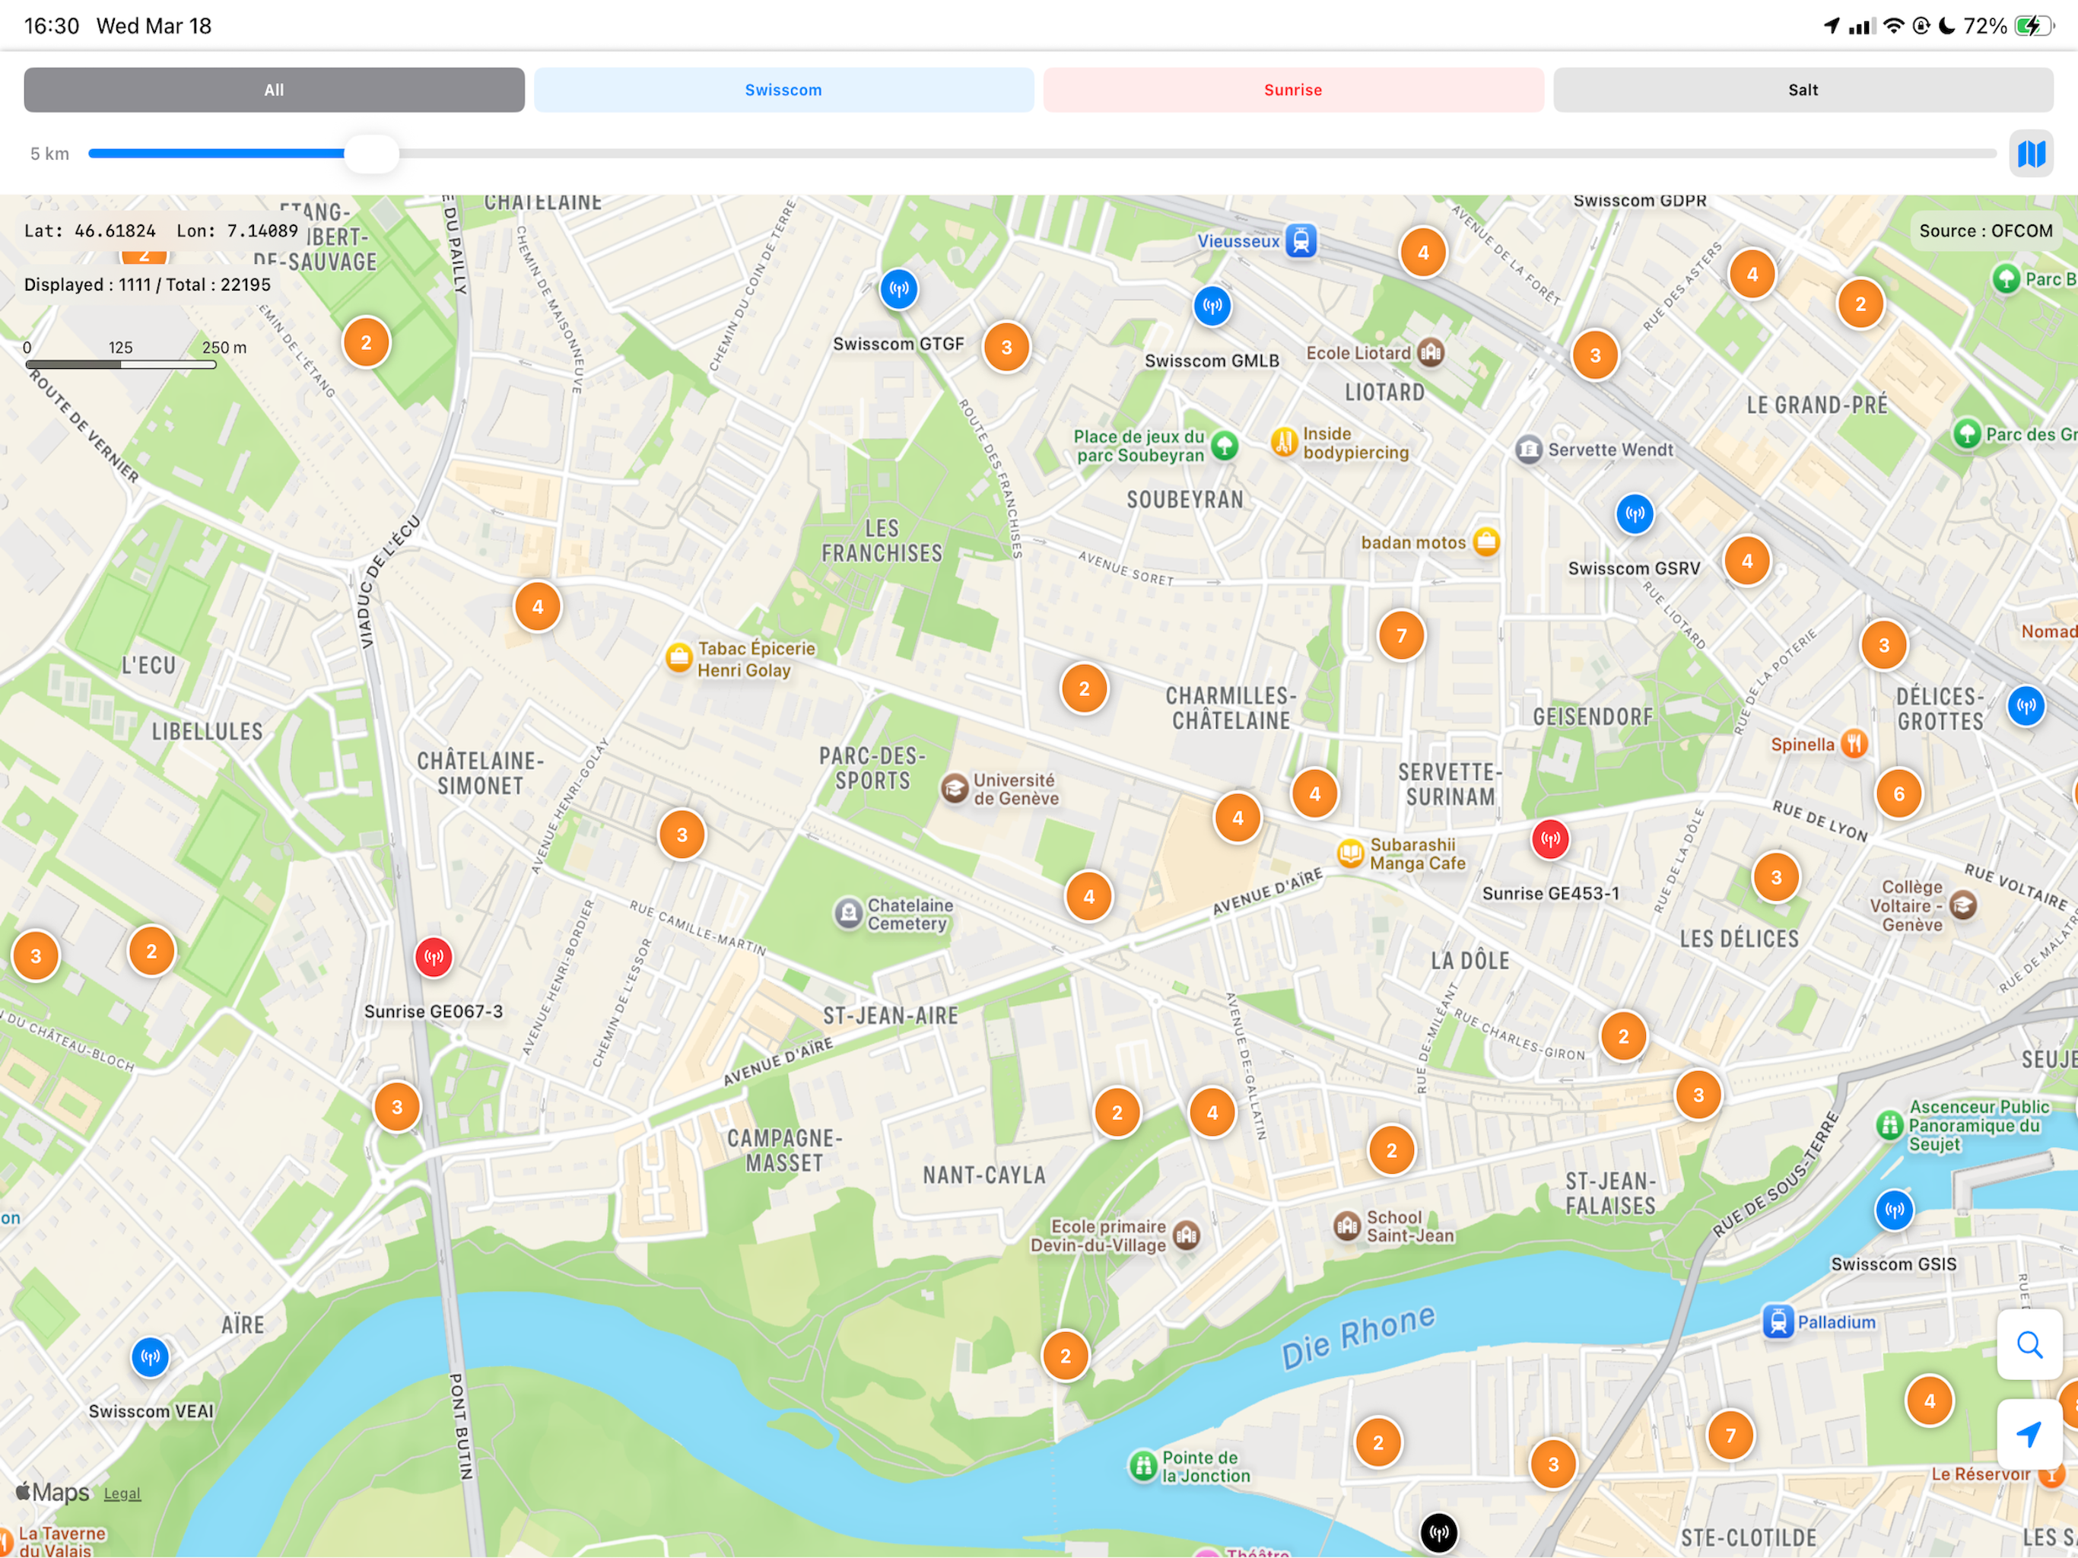
Task: Tap the Lat: 46.61824 coordinate readout
Action: 91,231
